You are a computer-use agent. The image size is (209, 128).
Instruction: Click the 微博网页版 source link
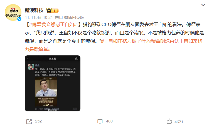(x=74, y=17)
